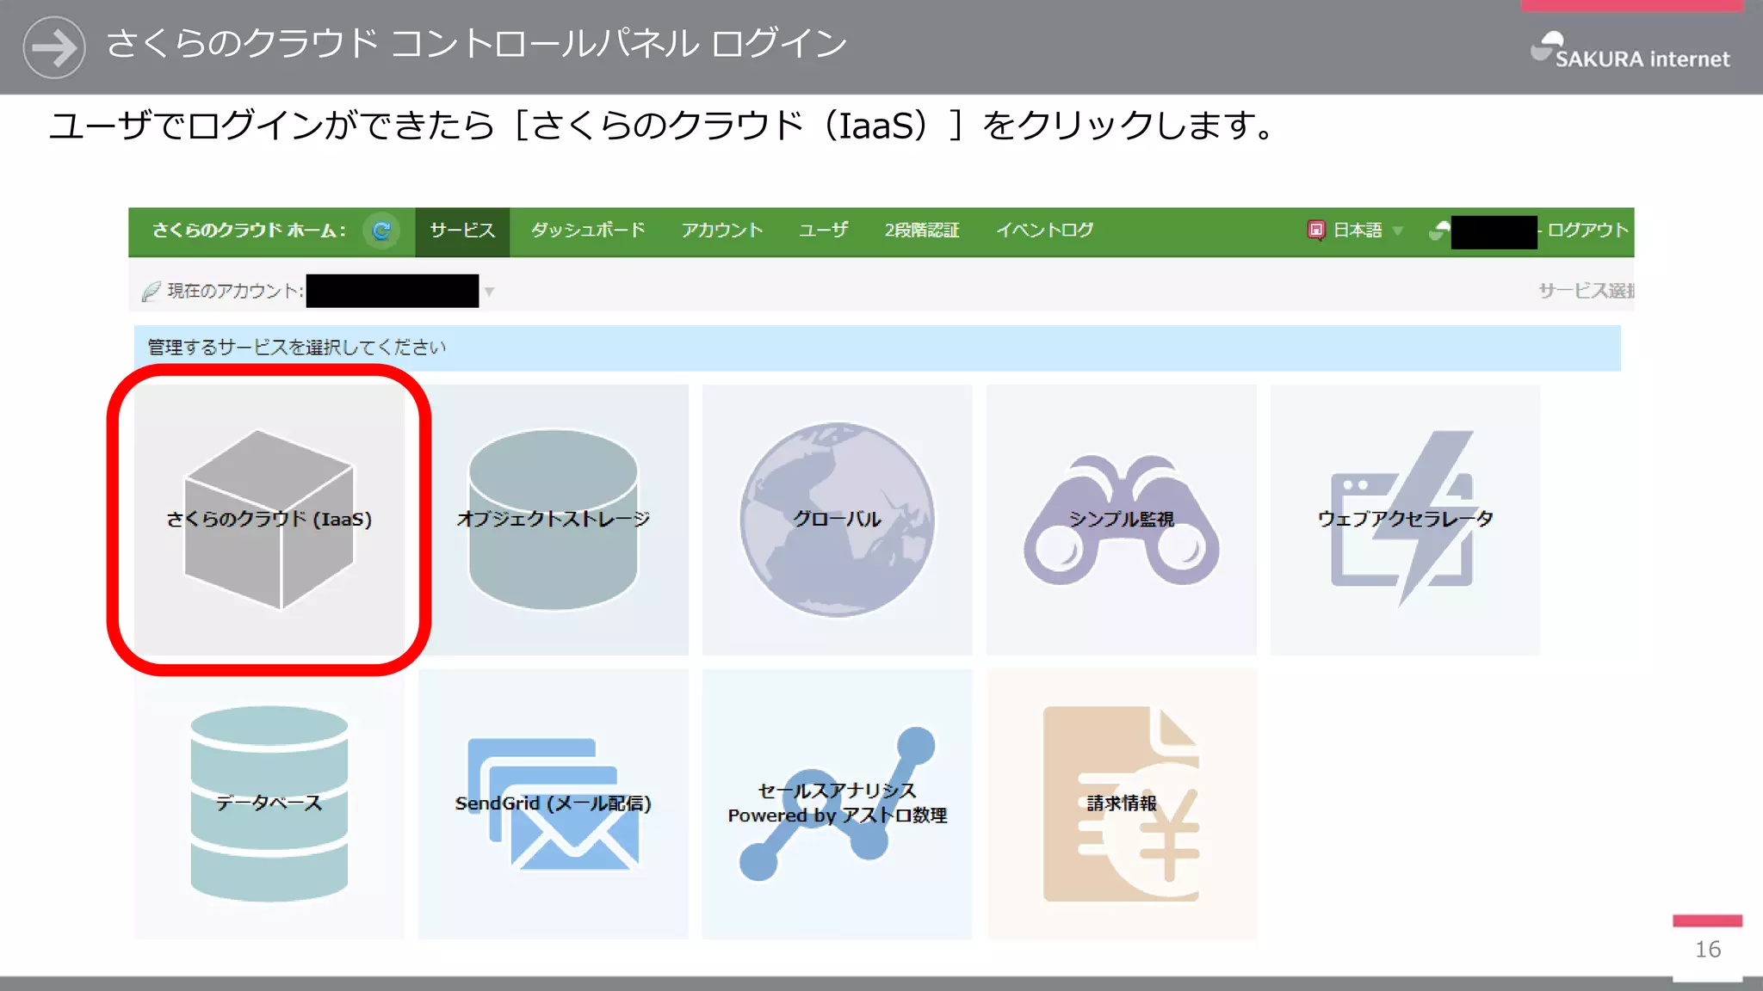Click the 現在のアカウント label text
This screenshot has width=1763, height=991.
pyautogui.click(x=235, y=292)
